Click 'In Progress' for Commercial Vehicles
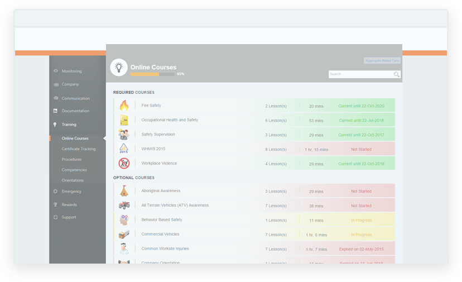The image size is (462, 282). [x=361, y=235]
